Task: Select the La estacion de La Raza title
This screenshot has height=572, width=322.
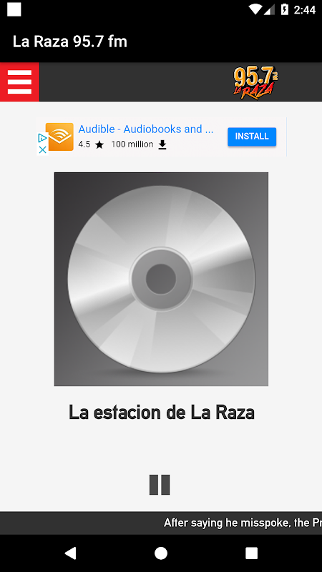Action: click(x=162, y=413)
